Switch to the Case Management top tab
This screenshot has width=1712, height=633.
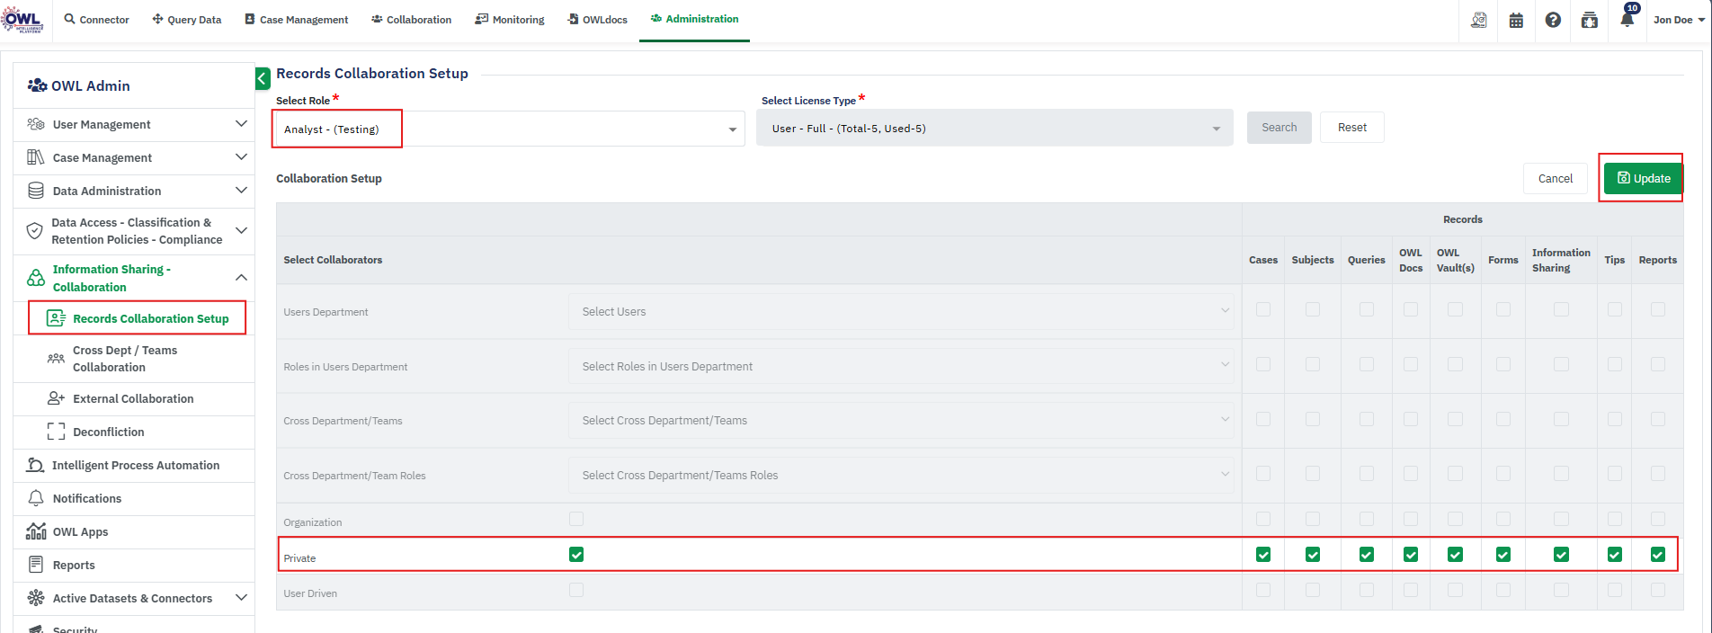point(296,20)
